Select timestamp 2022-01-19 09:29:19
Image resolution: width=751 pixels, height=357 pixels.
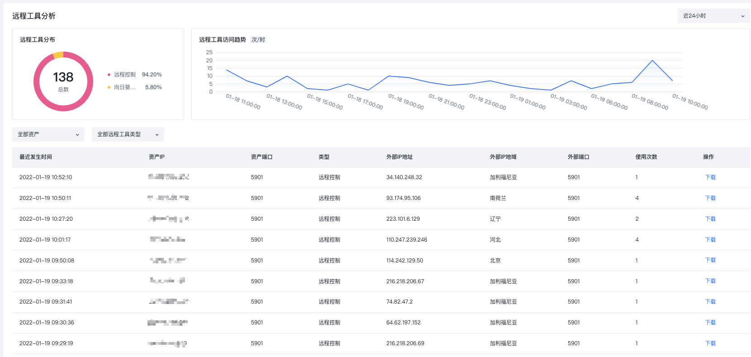coord(46,343)
